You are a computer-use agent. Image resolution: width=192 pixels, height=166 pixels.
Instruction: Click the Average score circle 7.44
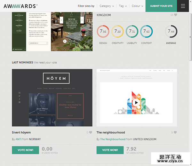[171, 31]
